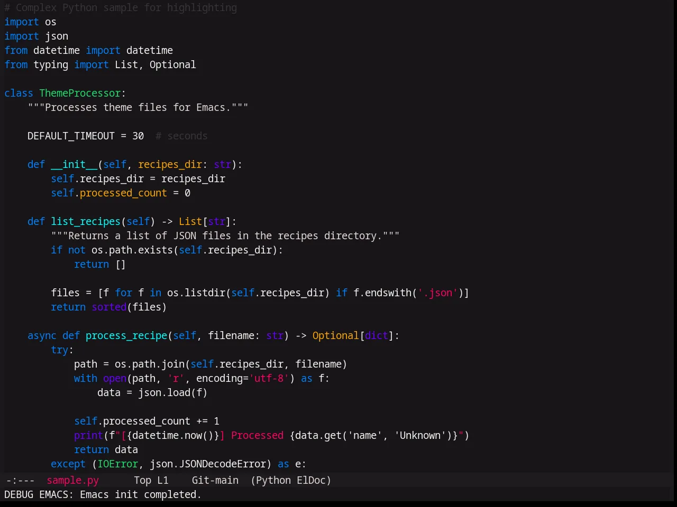
Task: Click Git-main version control indicator
Action: (x=215, y=480)
